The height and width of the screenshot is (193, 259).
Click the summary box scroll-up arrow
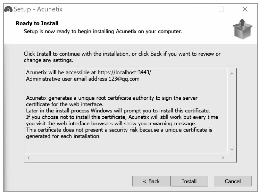(232, 74)
